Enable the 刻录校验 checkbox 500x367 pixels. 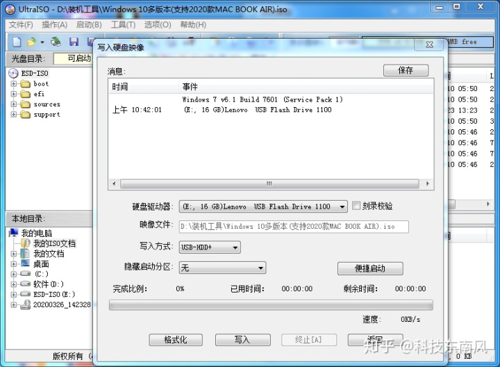(x=356, y=206)
